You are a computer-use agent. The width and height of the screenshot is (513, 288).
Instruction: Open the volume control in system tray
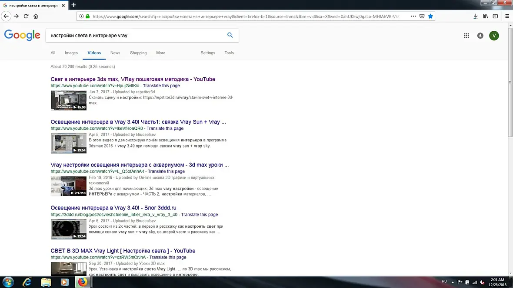coord(482,282)
